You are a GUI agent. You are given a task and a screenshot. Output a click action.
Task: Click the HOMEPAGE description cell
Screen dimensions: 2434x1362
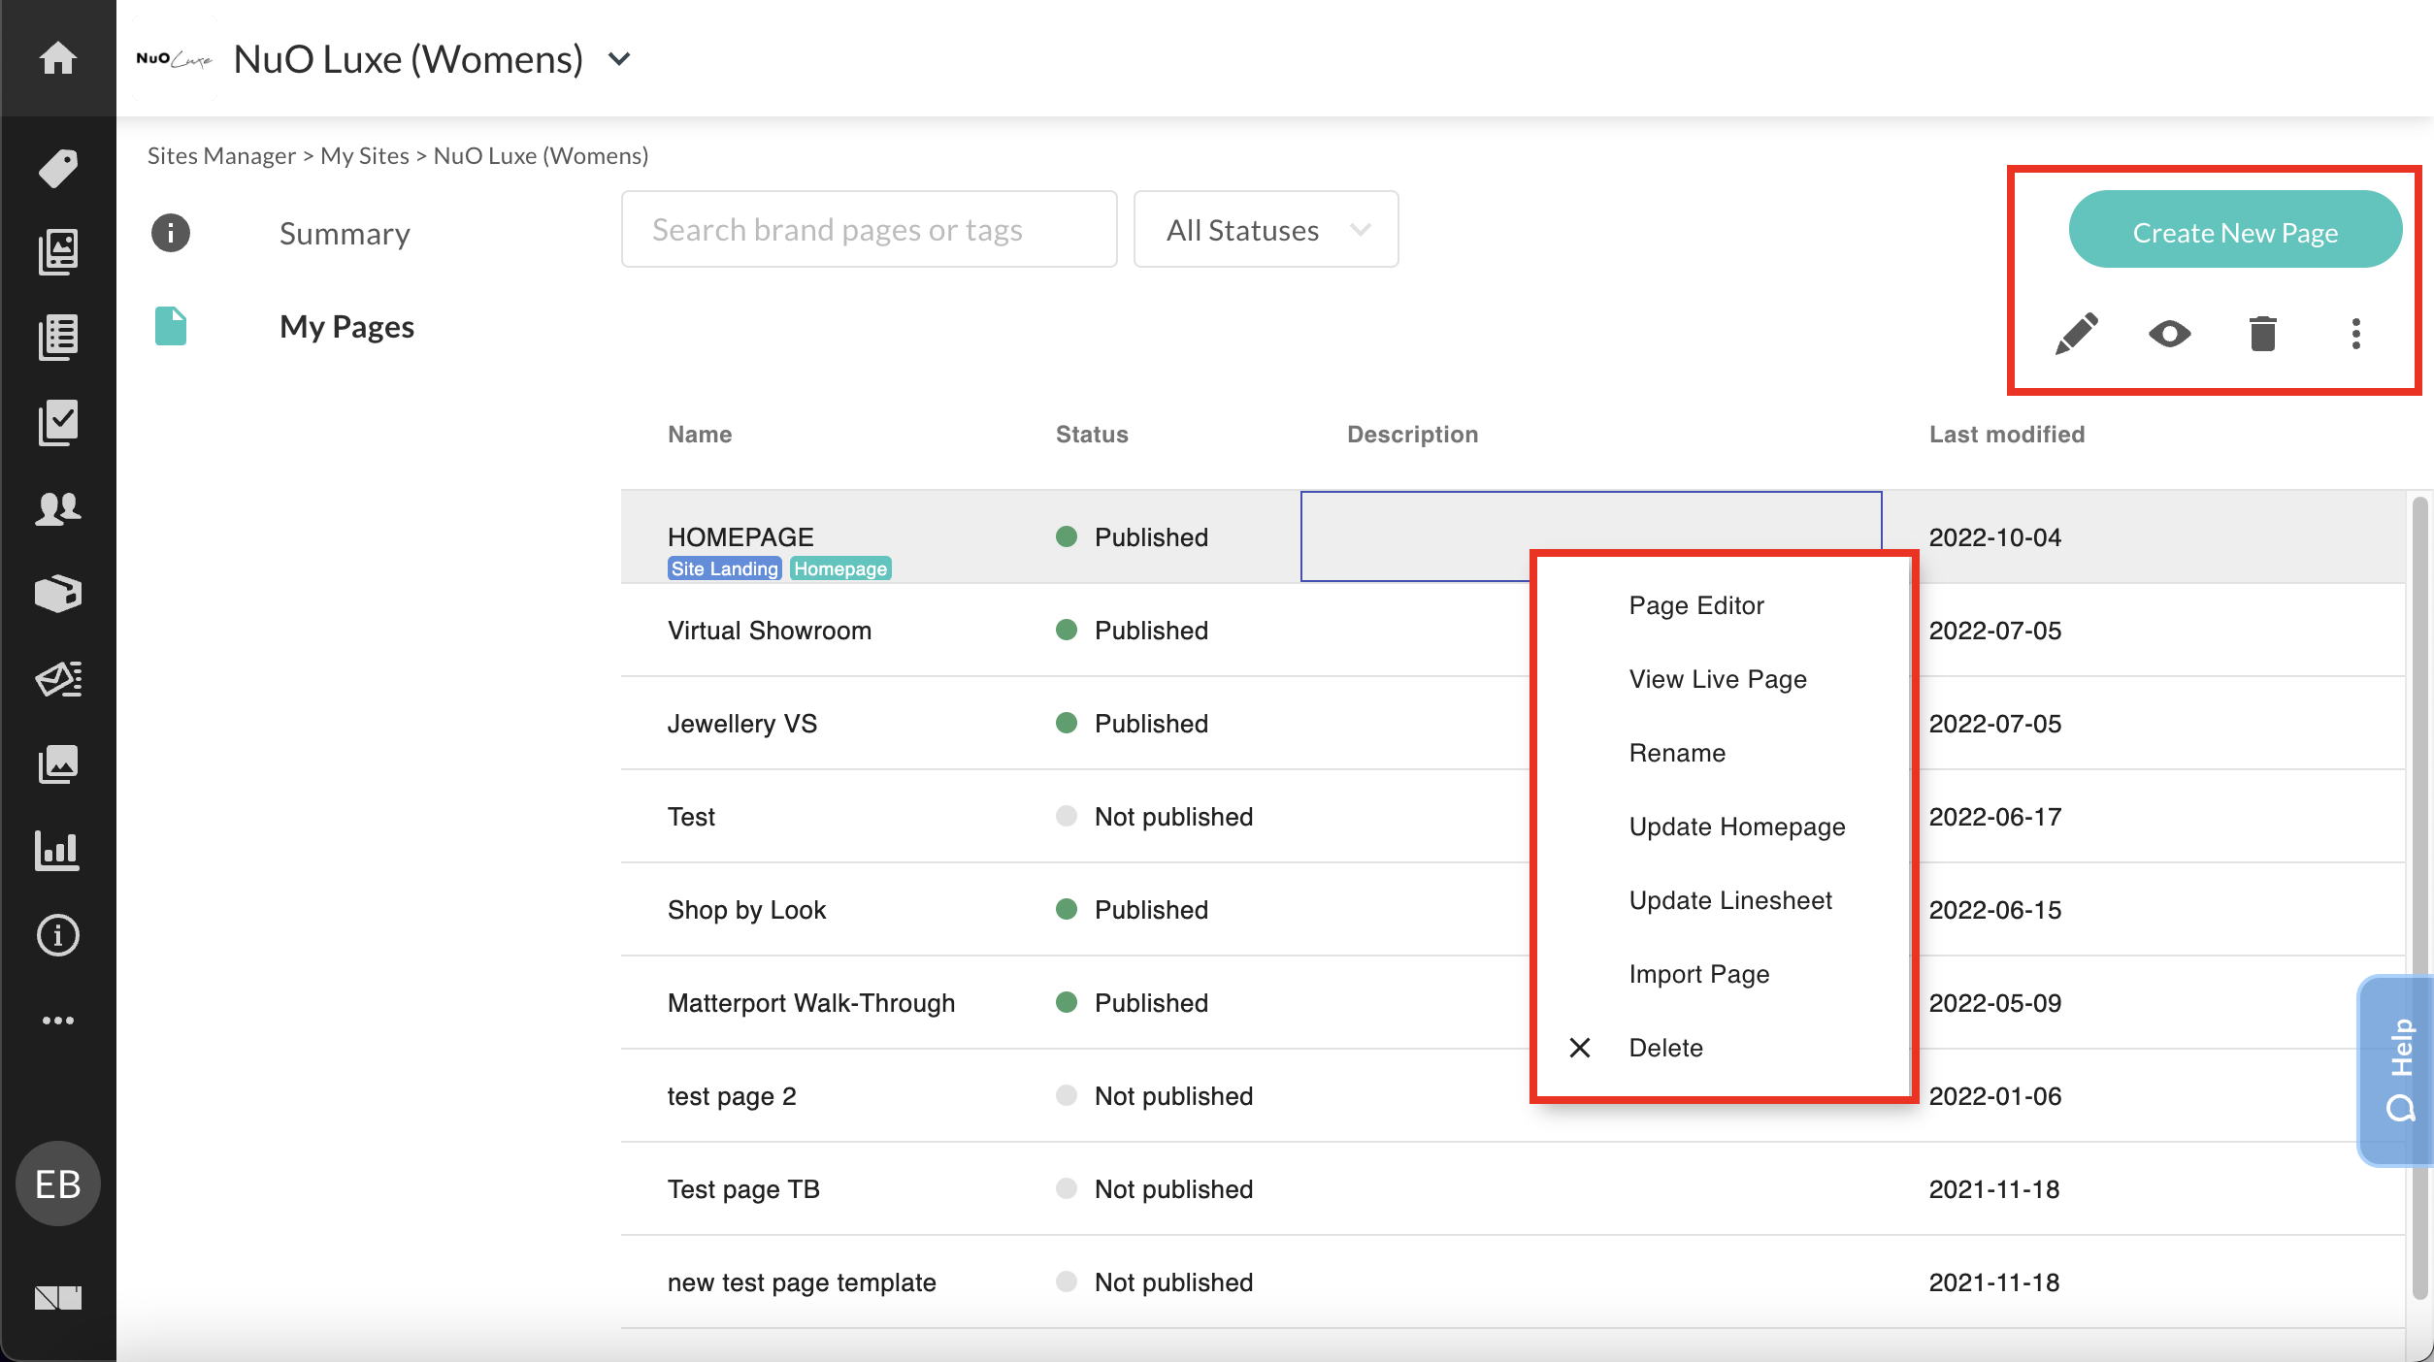click(1591, 536)
